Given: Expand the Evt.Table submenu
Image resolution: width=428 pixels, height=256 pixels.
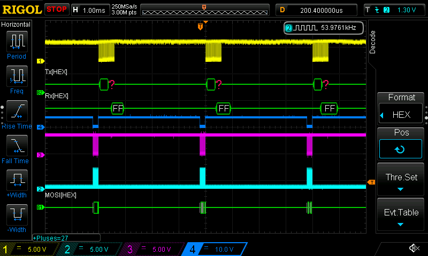Looking at the screenshot, I should pos(401,215).
